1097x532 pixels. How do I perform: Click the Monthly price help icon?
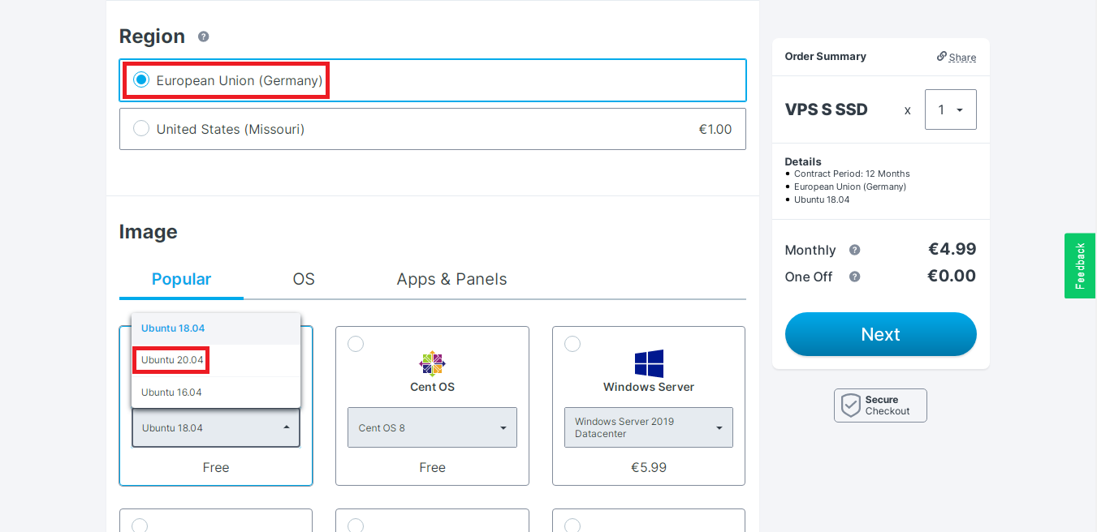(x=854, y=250)
